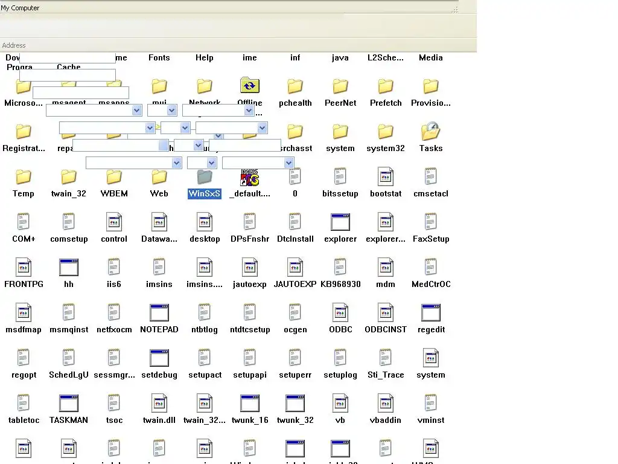Viewport: 618px width, 464px height.
Task: Click the ODBCINST settings file icon
Action: 386,312
